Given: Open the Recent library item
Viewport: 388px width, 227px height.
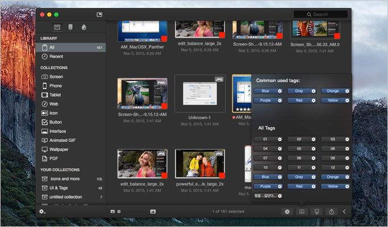Looking at the screenshot, I should 71,56.
